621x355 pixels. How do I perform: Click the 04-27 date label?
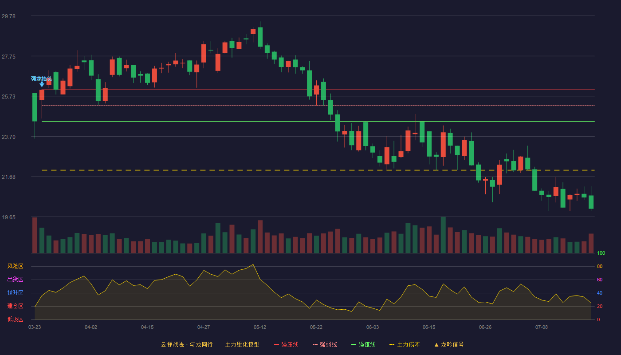point(204,327)
